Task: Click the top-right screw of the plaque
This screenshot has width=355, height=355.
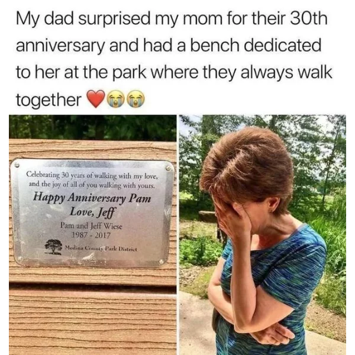Action: (x=168, y=169)
